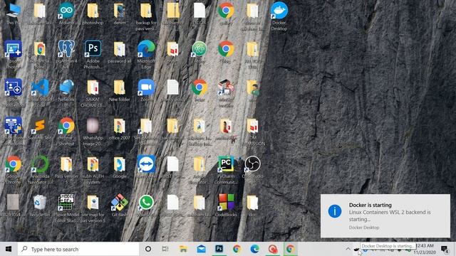Image resolution: width=456 pixels, height=256 pixels.
Task: Launch TeamViewer desktop shortcut
Action: pyautogui.click(x=146, y=167)
